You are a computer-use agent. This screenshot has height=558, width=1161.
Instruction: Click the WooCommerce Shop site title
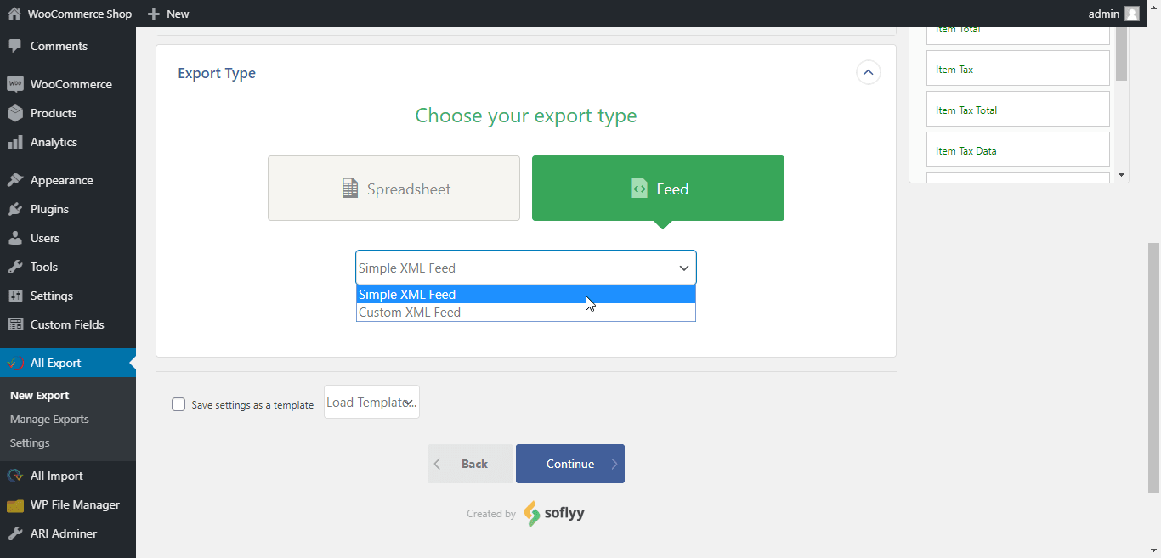click(80, 14)
